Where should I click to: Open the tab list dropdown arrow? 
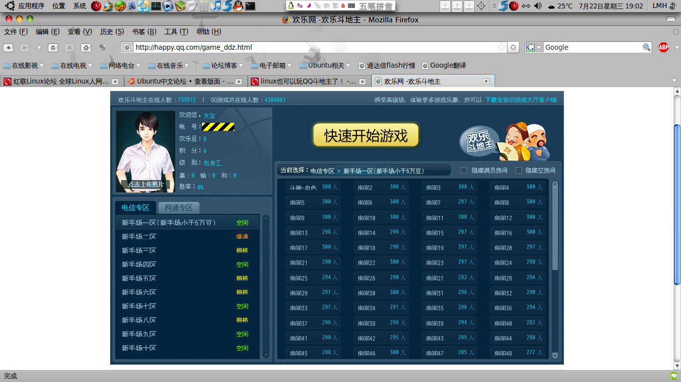point(675,81)
